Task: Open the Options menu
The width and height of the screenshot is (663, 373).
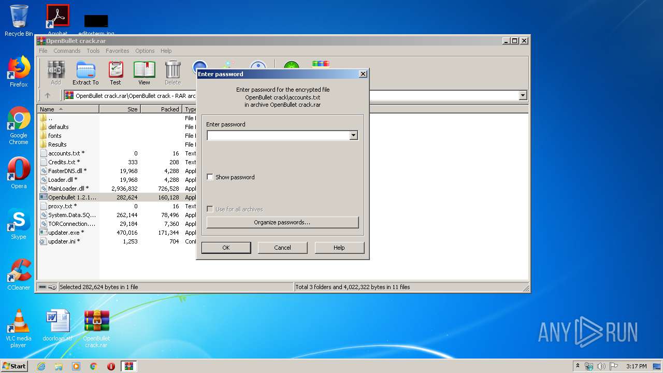Action: tap(145, 51)
